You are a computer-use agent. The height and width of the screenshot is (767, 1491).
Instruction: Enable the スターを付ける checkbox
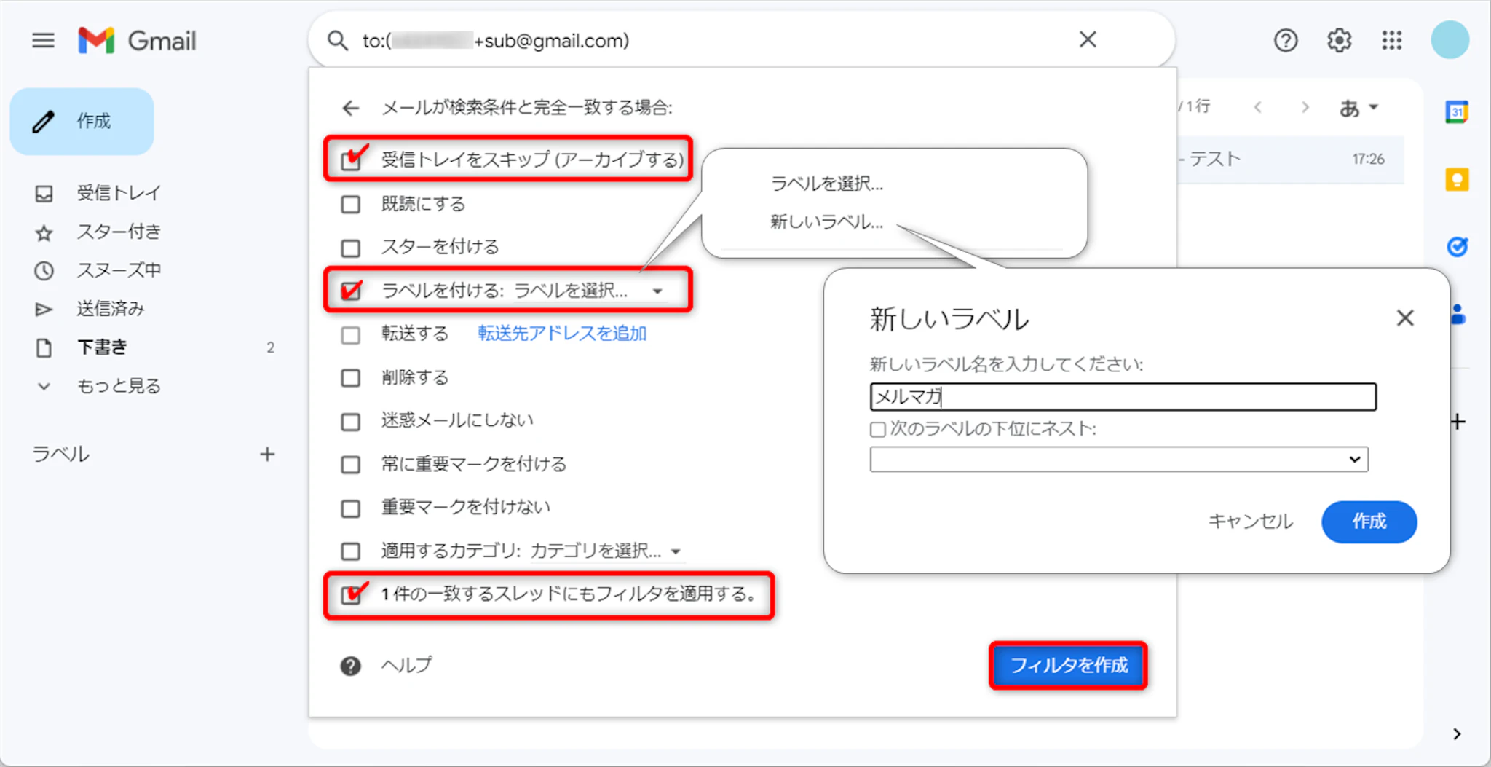point(351,248)
